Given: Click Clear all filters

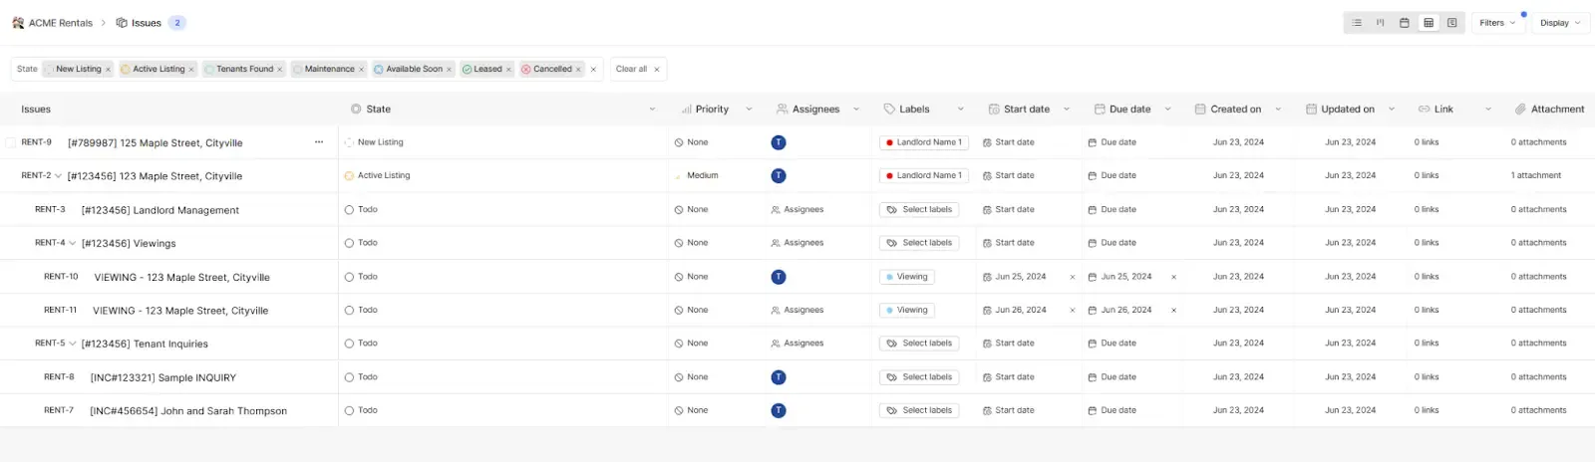Looking at the screenshot, I should pyautogui.click(x=637, y=70).
